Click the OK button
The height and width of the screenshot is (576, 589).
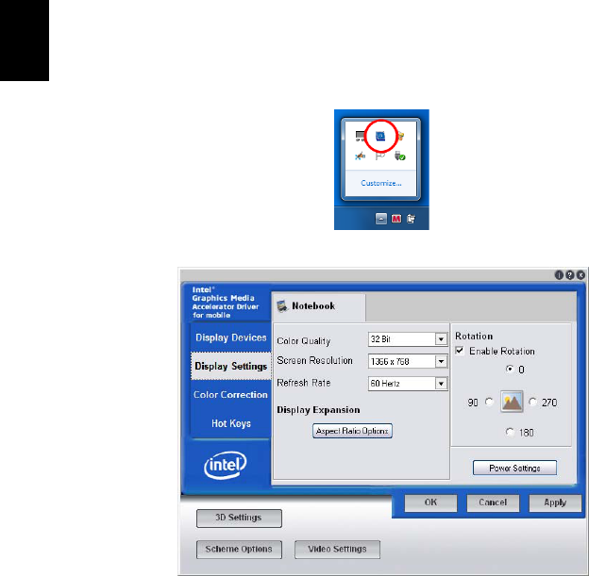coord(430,502)
